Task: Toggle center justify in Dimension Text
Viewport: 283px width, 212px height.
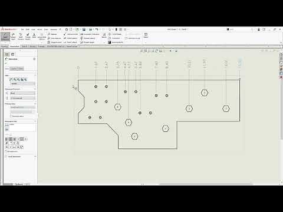Action: tap(11, 139)
